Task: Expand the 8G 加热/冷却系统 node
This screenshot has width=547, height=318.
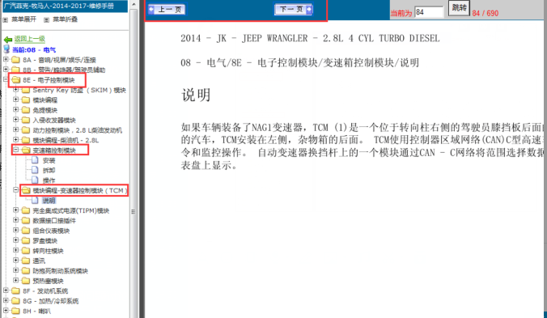Action: (6, 300)
